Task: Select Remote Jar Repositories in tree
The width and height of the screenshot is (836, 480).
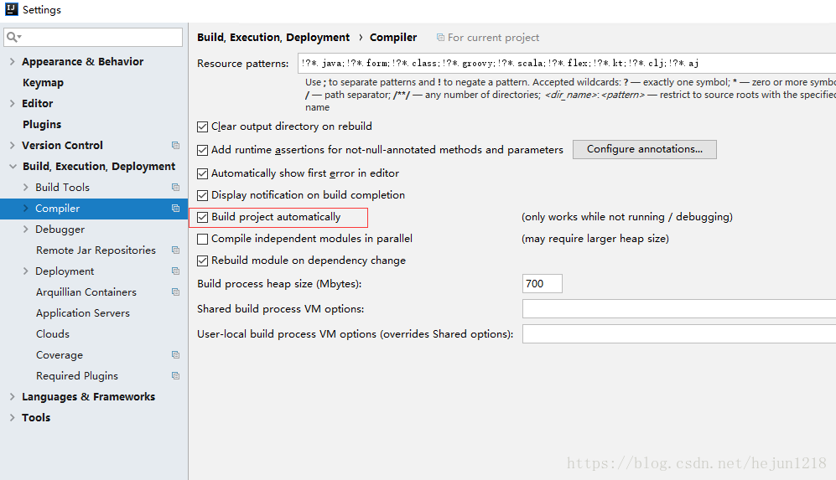Action: (96, 250)
